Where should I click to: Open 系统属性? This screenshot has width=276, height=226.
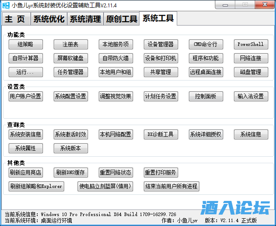point(26,149)
